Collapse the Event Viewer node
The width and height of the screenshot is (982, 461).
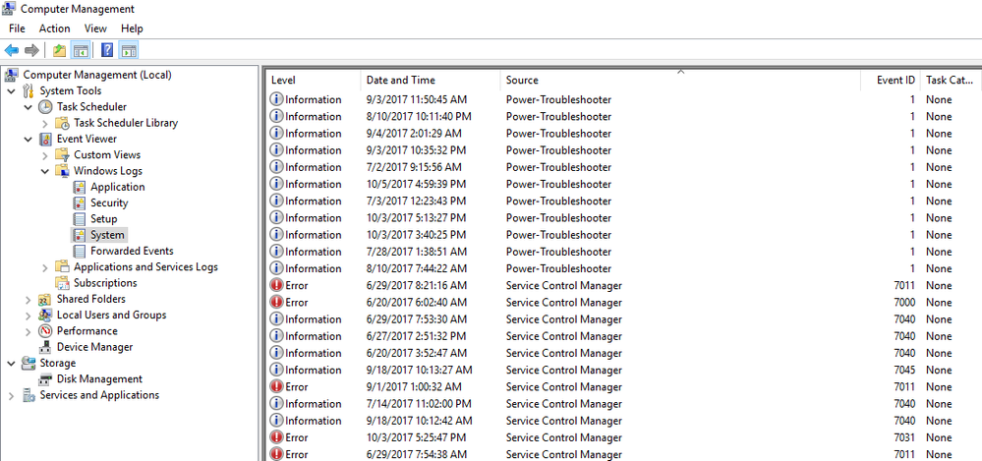29,139
